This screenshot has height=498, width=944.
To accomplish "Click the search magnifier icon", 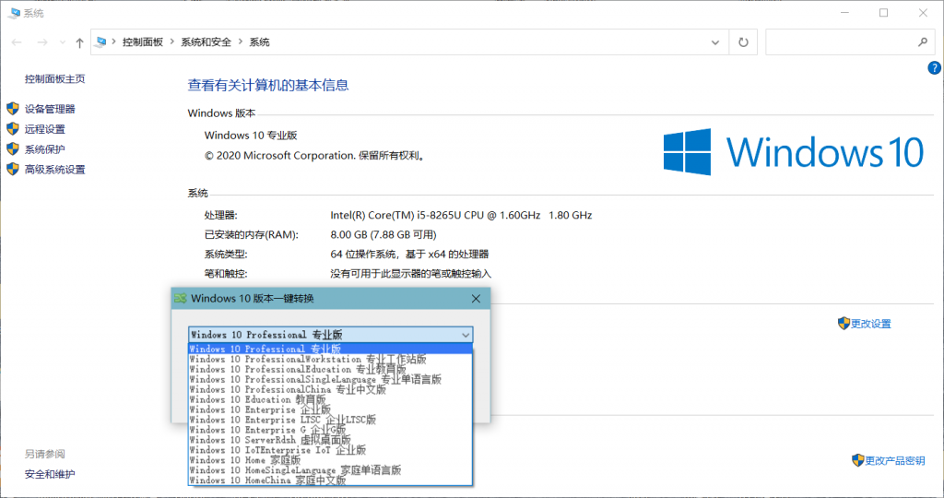I will (923, 41).
